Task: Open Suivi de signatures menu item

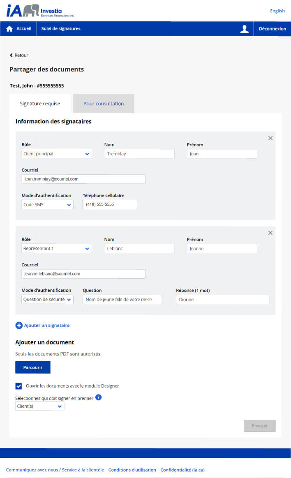Action: coord(61,29)
